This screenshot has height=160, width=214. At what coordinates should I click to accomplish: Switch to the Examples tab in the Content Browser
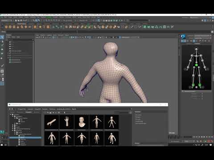click(29, 112)
